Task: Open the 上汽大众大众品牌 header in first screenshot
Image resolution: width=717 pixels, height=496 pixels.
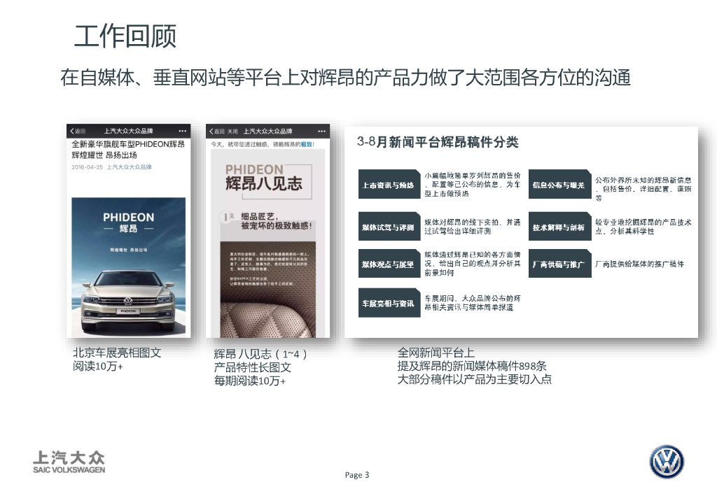Action: pos(130,131)
